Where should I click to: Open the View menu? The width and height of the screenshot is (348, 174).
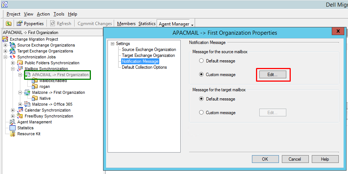pyautogui.click(x=28, y=14)
